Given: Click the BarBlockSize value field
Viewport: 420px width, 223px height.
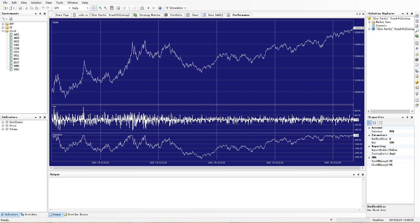Looking at the screenshot, I should click(401, 139).
